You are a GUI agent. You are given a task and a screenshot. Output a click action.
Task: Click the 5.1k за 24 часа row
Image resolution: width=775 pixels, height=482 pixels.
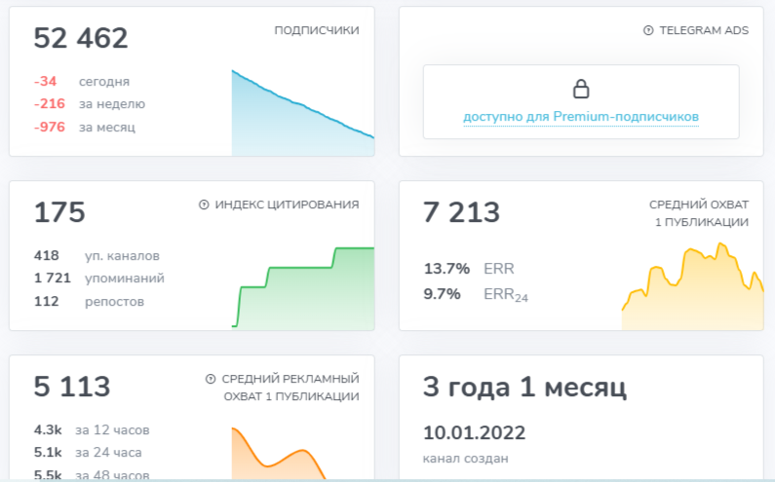(x=88, y=453)
